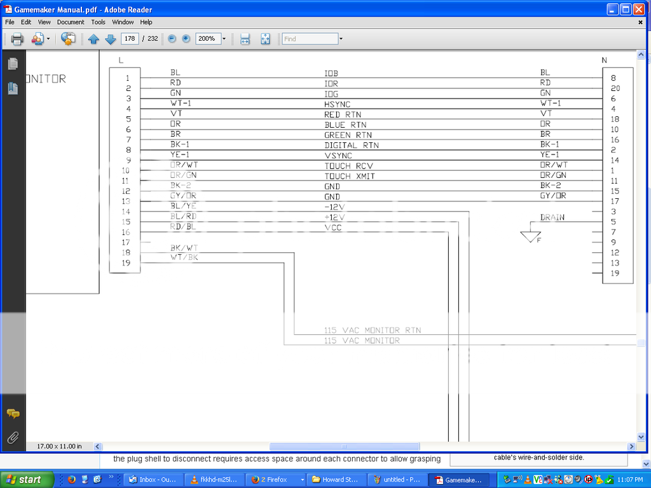Open the Pages thumbnail panel
The width and height of the screenshot is (651, 488).
click(12, 64)
